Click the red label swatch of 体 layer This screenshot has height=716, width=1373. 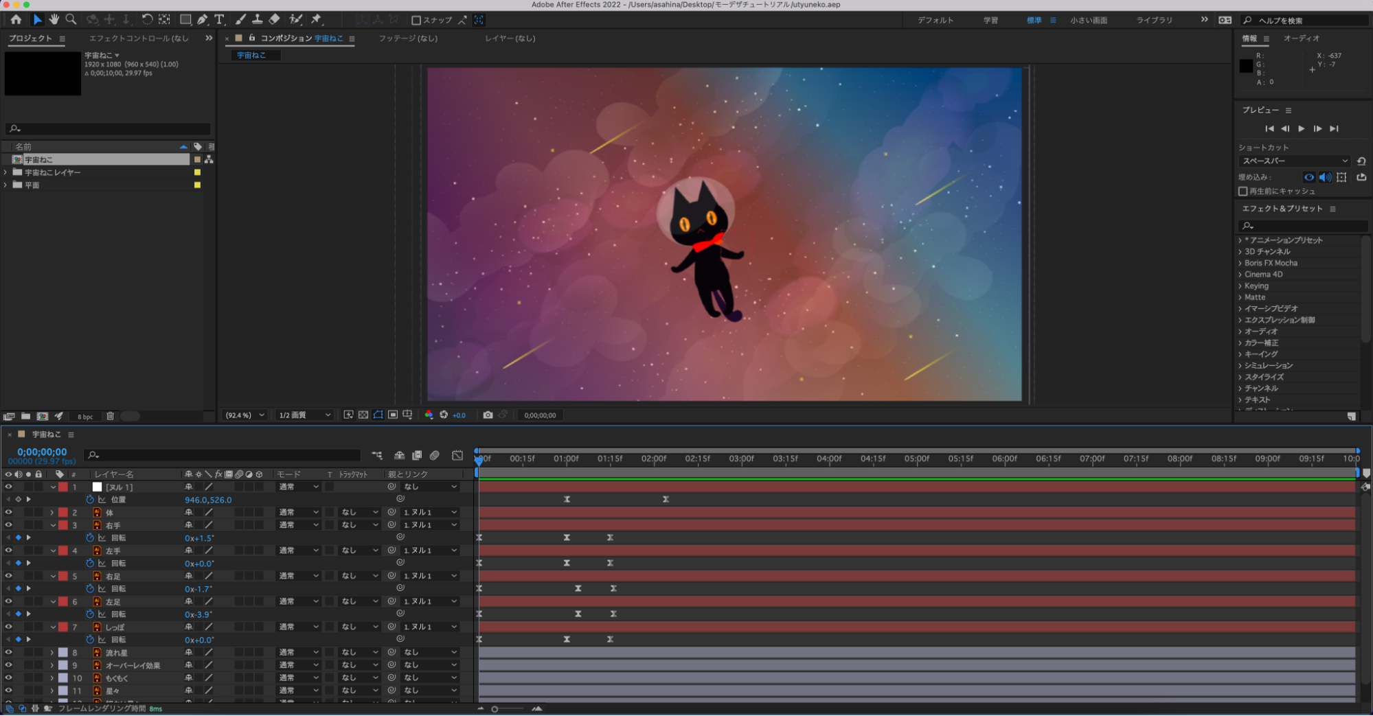pos(63,512)
